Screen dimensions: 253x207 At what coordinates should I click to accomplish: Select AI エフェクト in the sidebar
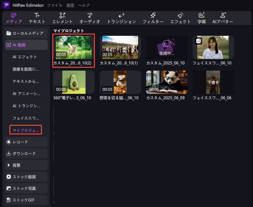point(25,57)
